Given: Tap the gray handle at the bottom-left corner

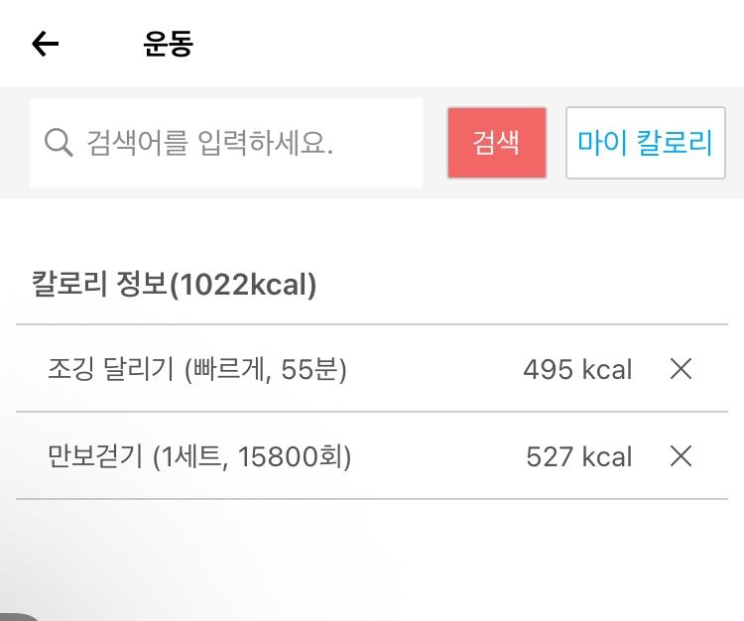Looking at the screenshot, I should [x=18, y=617].
